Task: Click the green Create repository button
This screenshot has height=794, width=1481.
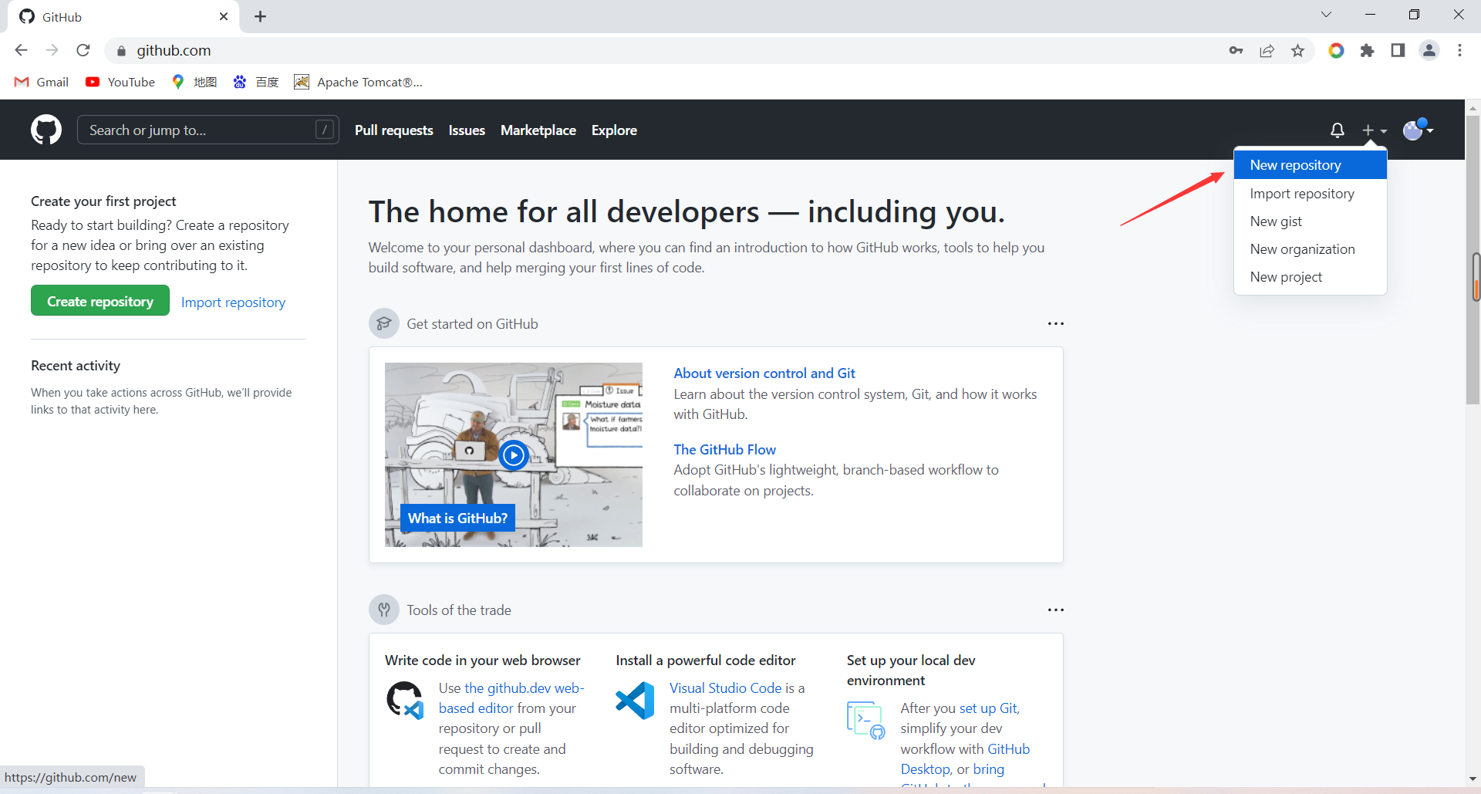Action: coord(100,301)
